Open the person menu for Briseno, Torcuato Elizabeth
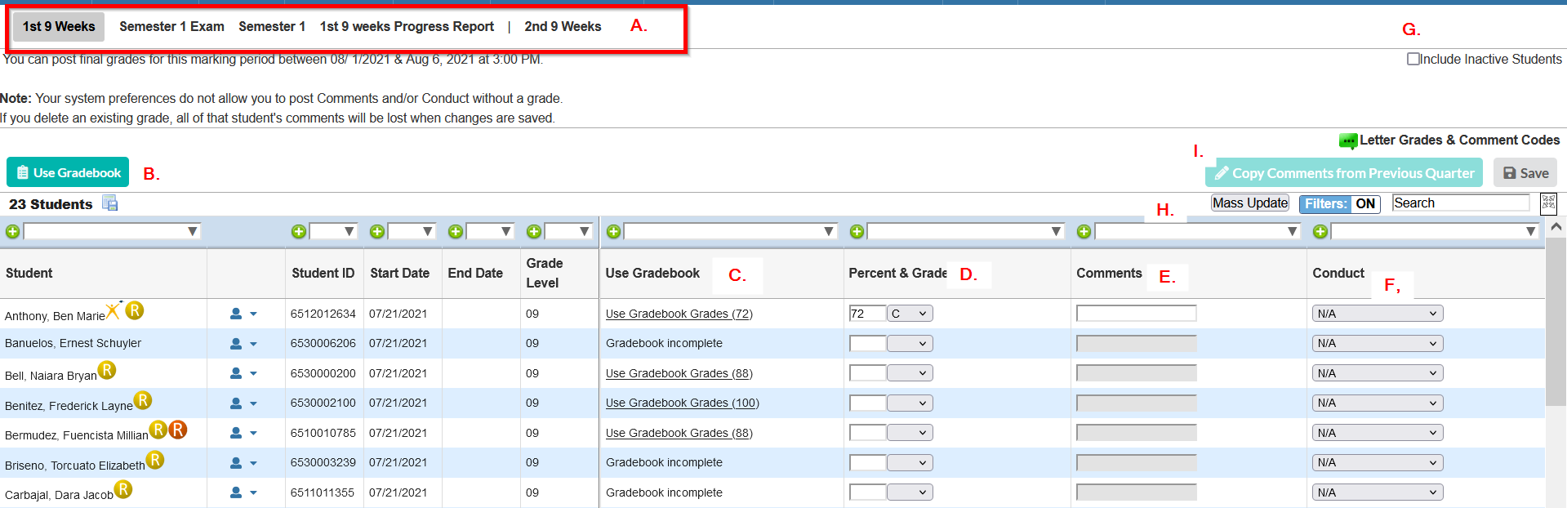This screenshot has width=1567, height=508. 243,463
